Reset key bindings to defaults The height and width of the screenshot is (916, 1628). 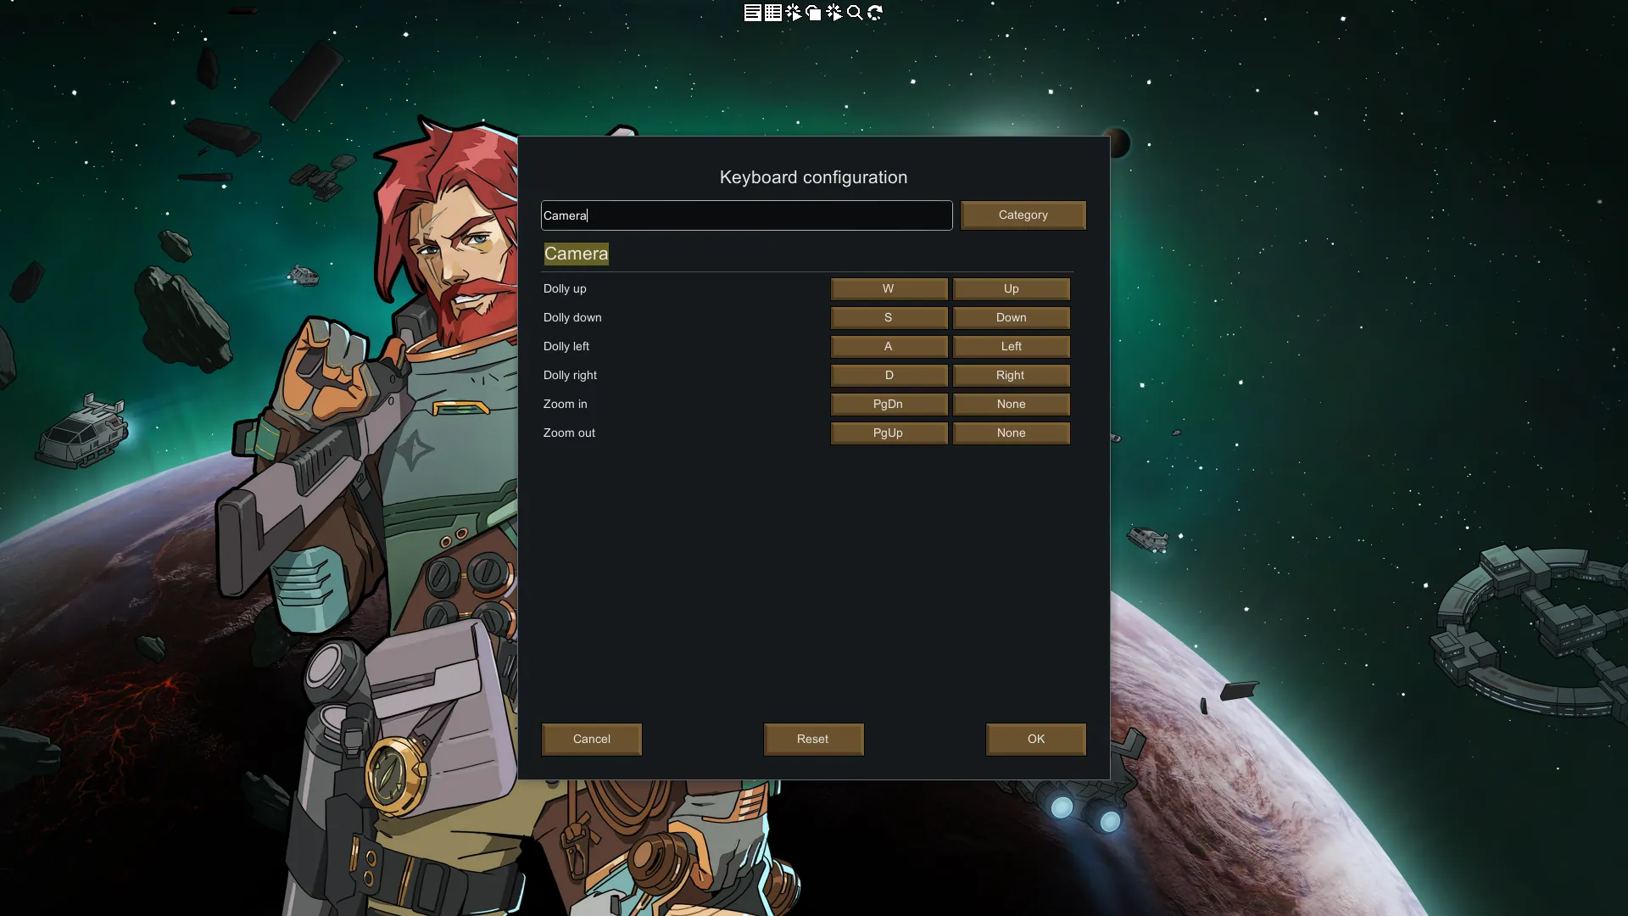(813, 740)
